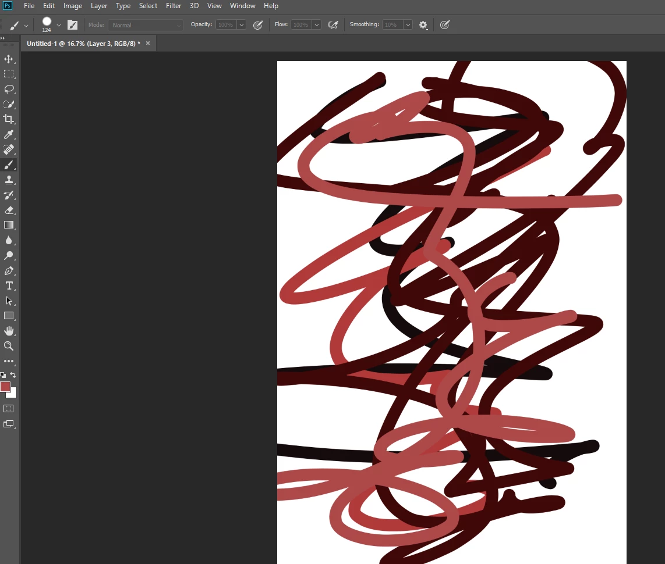Select the Eyedropper tool
Screen dimensions: 665x564
(x=9, y=134)
